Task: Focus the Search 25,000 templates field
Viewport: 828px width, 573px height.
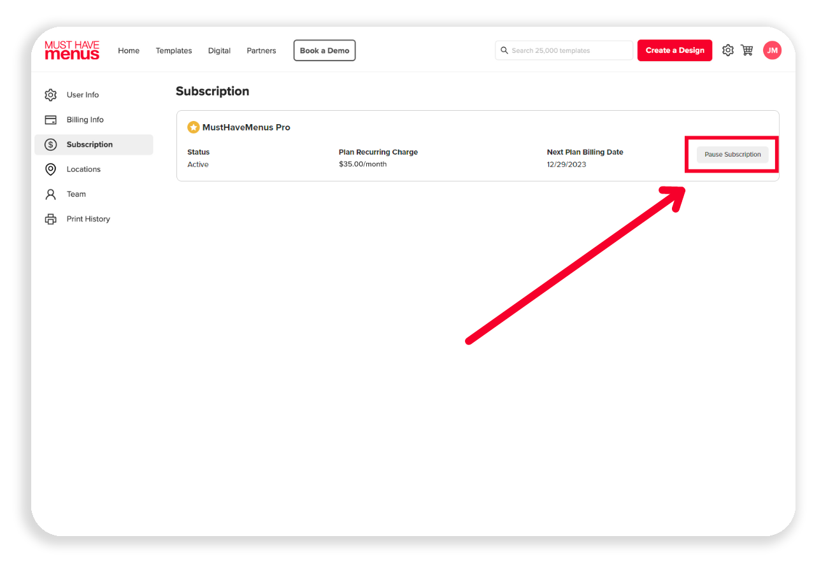Action: (564, 50)
